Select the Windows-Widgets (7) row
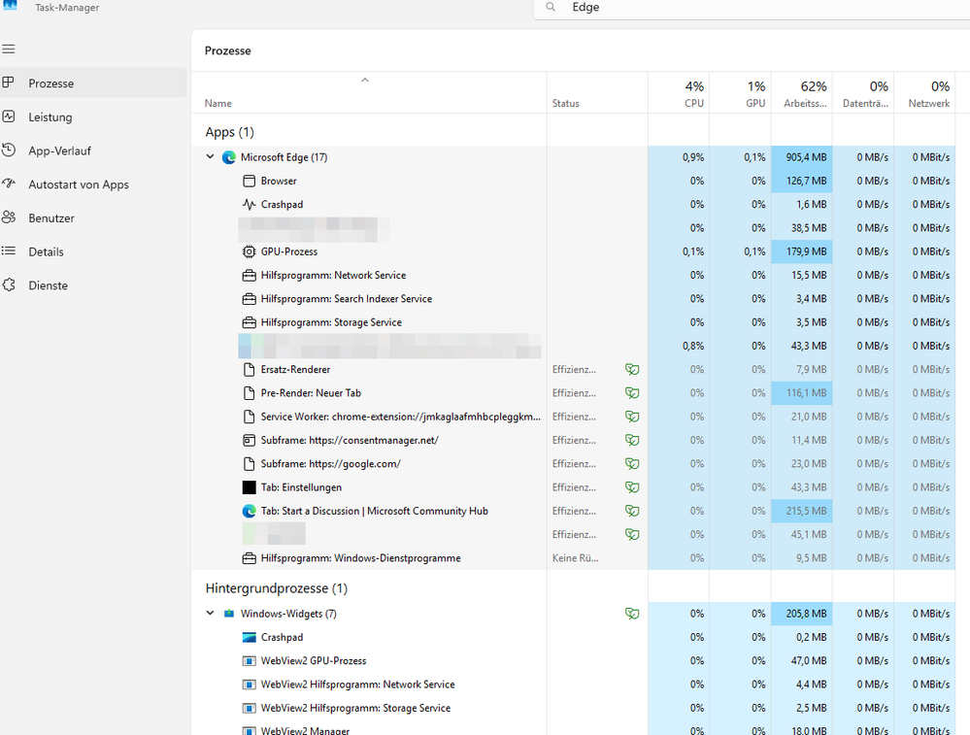The image size is (970, 735). [x=574, y=614]
